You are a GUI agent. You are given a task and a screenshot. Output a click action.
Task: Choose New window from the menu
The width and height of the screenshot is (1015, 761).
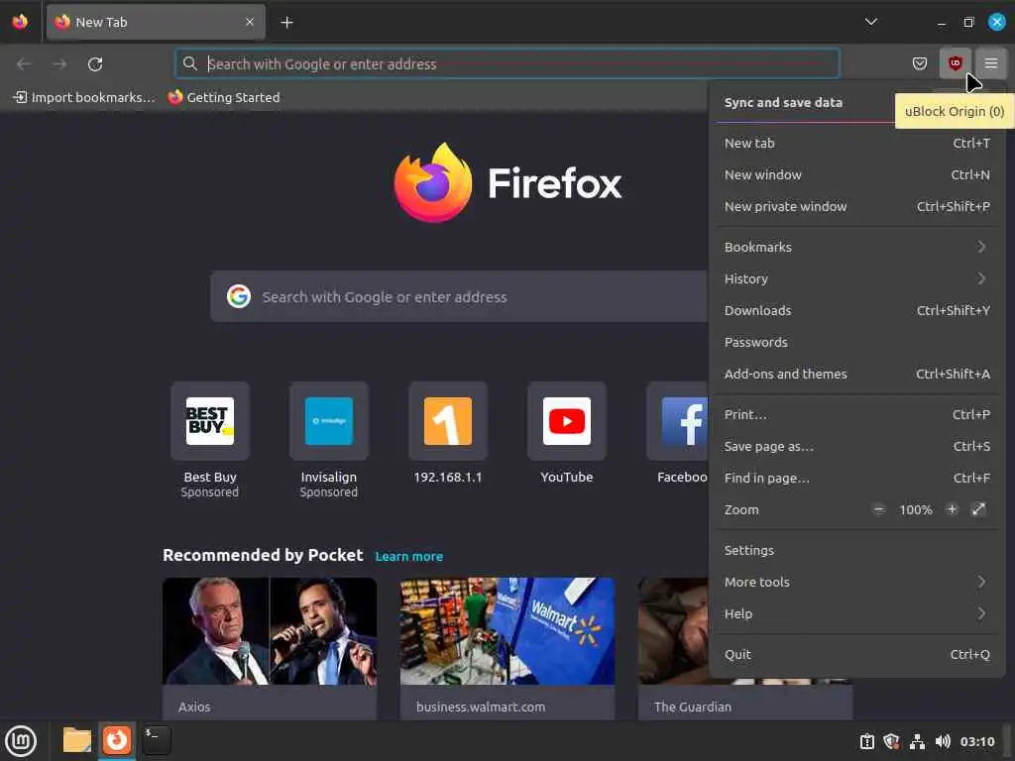(857, 174)
